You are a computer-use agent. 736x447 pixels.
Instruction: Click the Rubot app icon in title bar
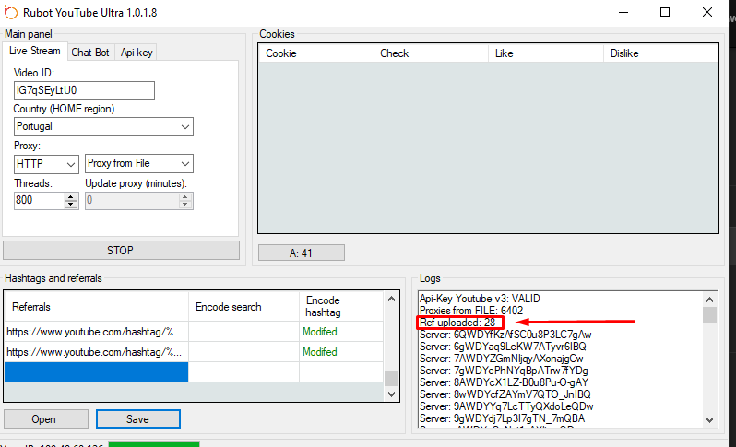[11, 12]
